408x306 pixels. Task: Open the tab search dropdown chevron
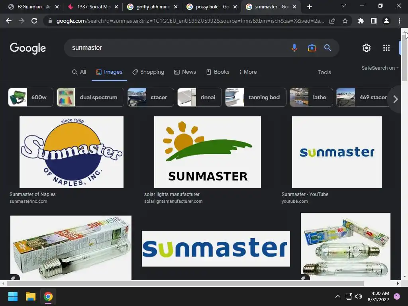pyautogui.click(x=344, y=6)
